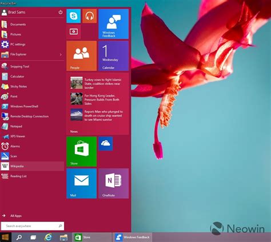
Task: Launch Snipping Tool
Action: tap(33, 66)
